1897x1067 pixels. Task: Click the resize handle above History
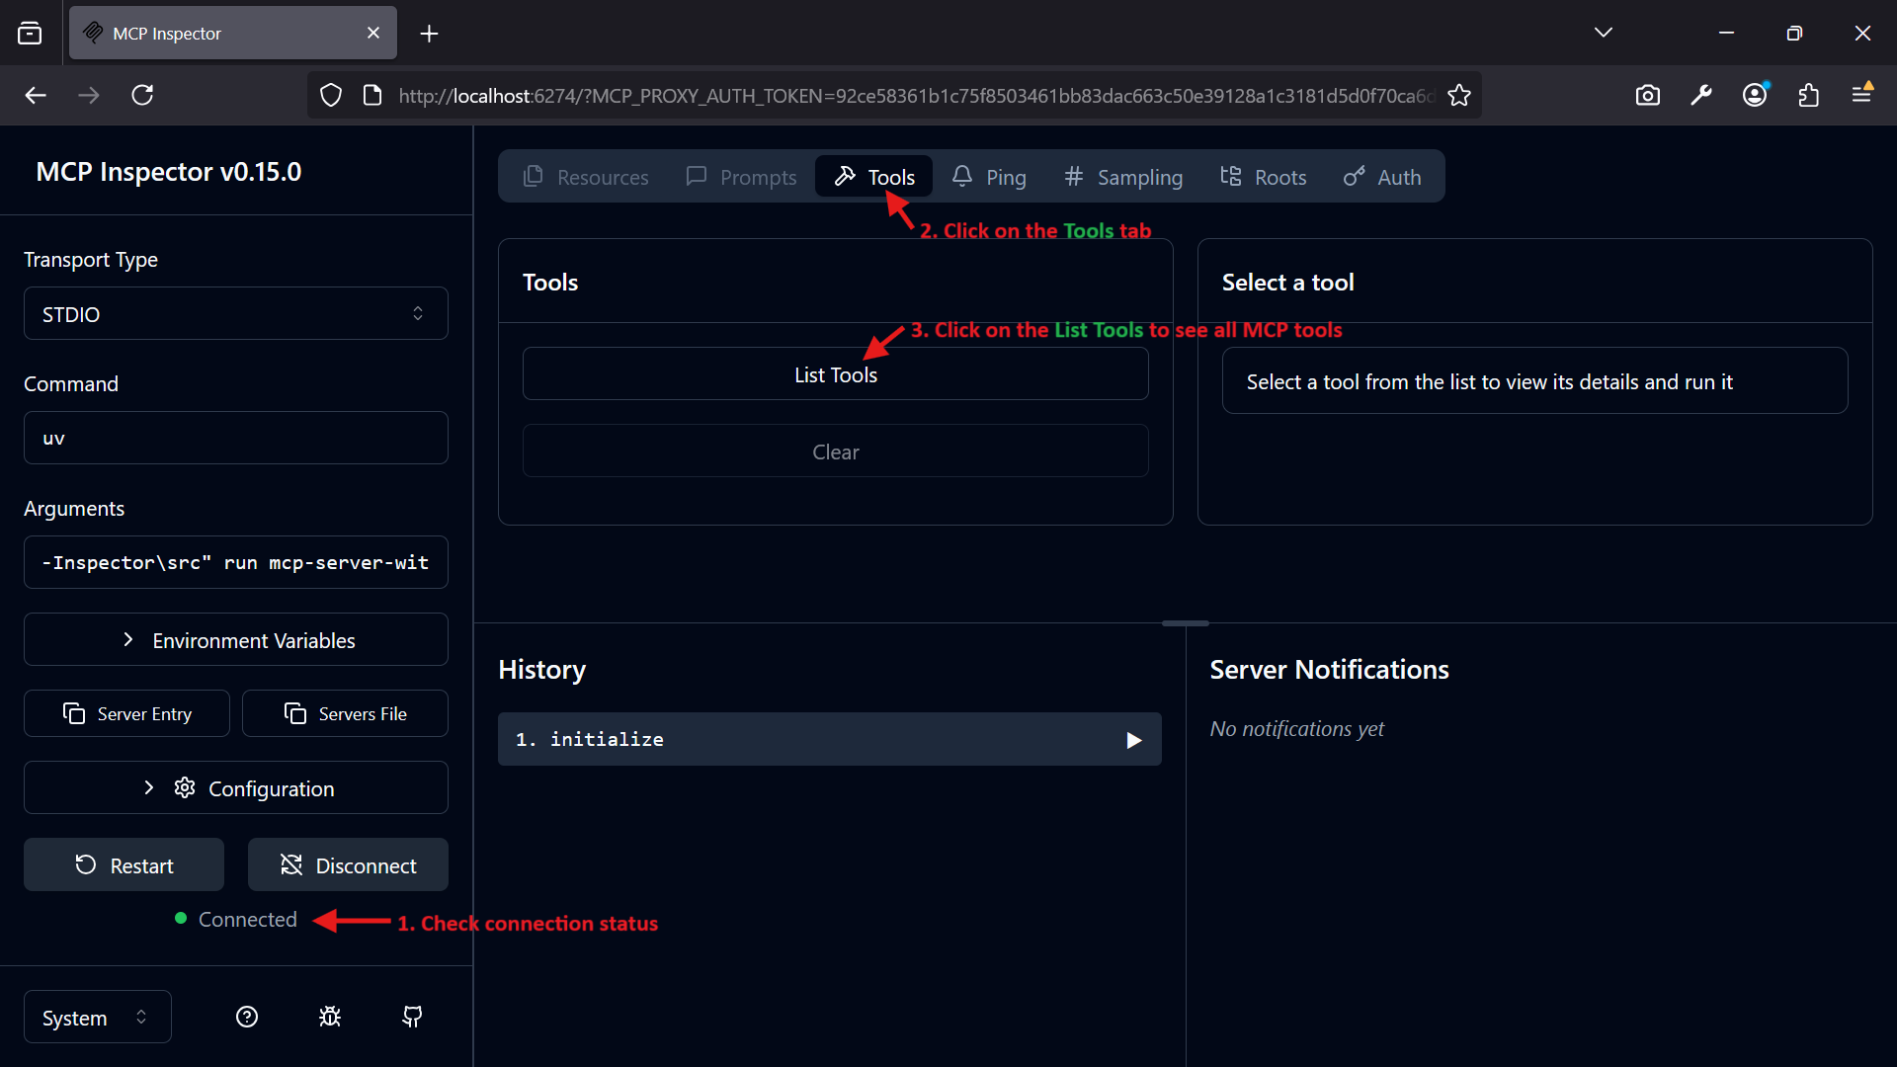click(1186, 623)
